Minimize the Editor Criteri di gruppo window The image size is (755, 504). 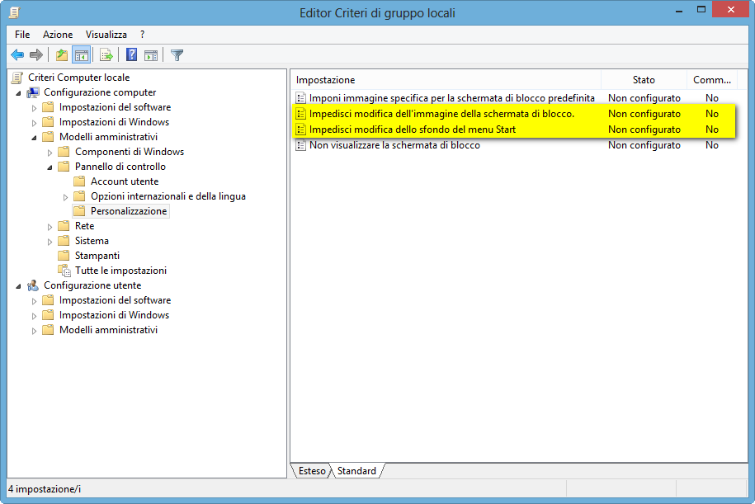pyautogui.click(x=679, y=10)
